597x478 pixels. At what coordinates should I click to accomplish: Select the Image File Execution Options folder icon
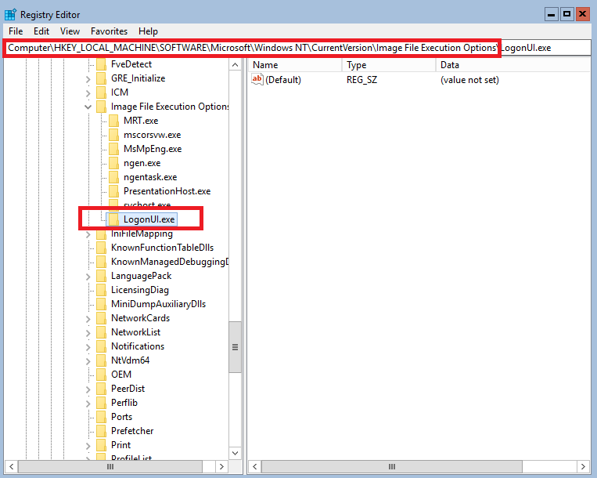point(101,107)
